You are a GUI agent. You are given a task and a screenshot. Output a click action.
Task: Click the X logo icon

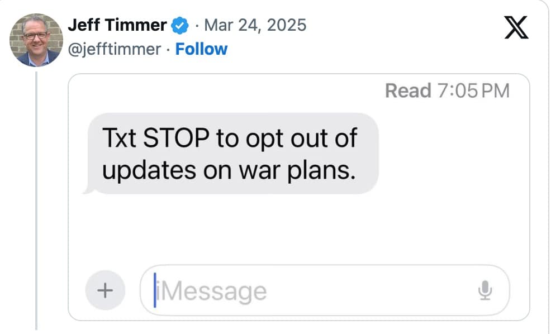(x=516, y=28)
